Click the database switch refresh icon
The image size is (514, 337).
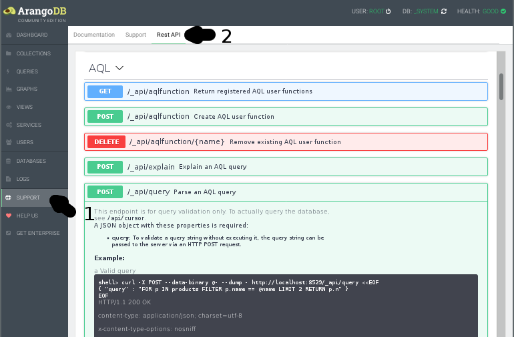(444, 11)
